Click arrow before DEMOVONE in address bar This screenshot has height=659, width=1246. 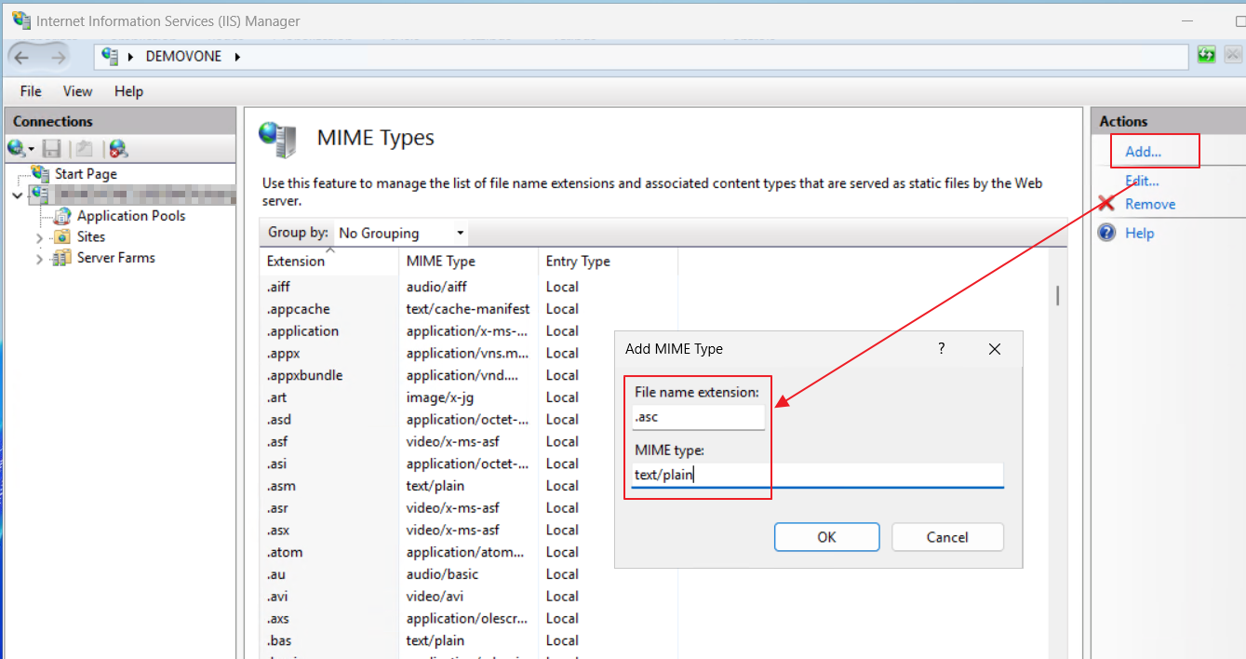click(130, 57)
